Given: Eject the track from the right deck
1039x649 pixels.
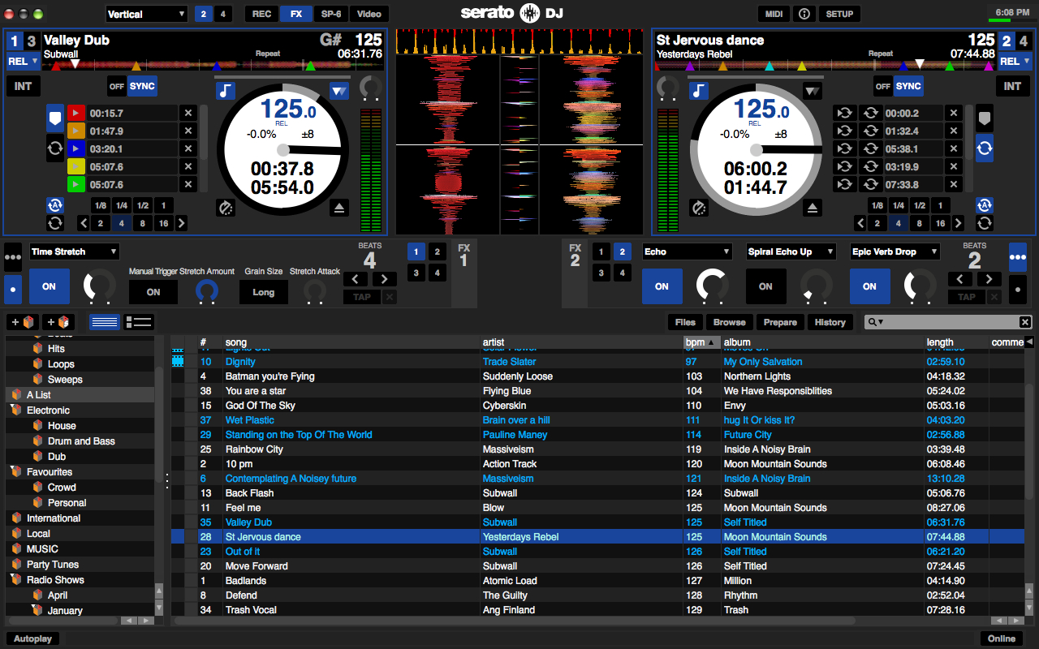Looking at the screenshot, I should pos(813,208).
